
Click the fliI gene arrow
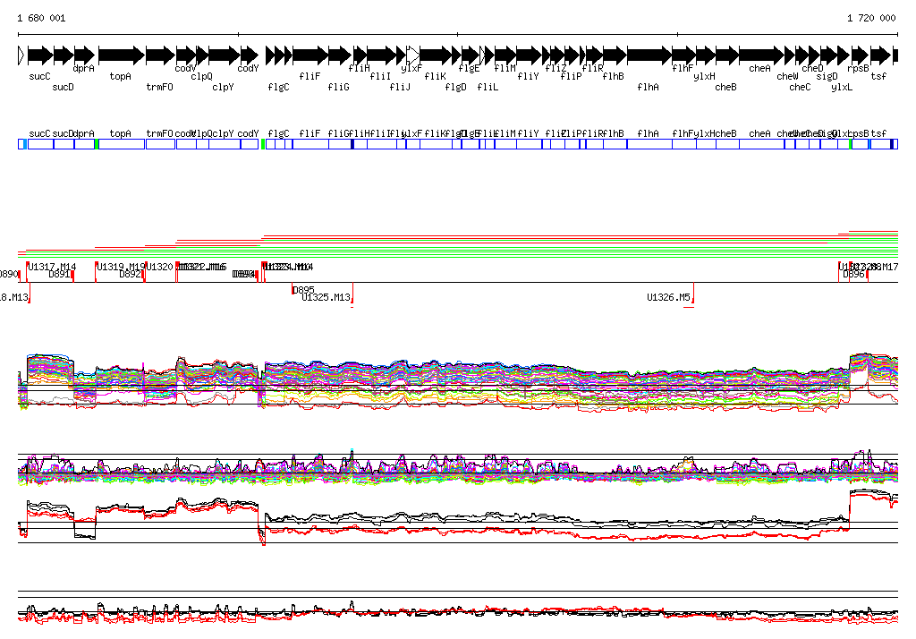pyautogui.click(x=381, y=55)
